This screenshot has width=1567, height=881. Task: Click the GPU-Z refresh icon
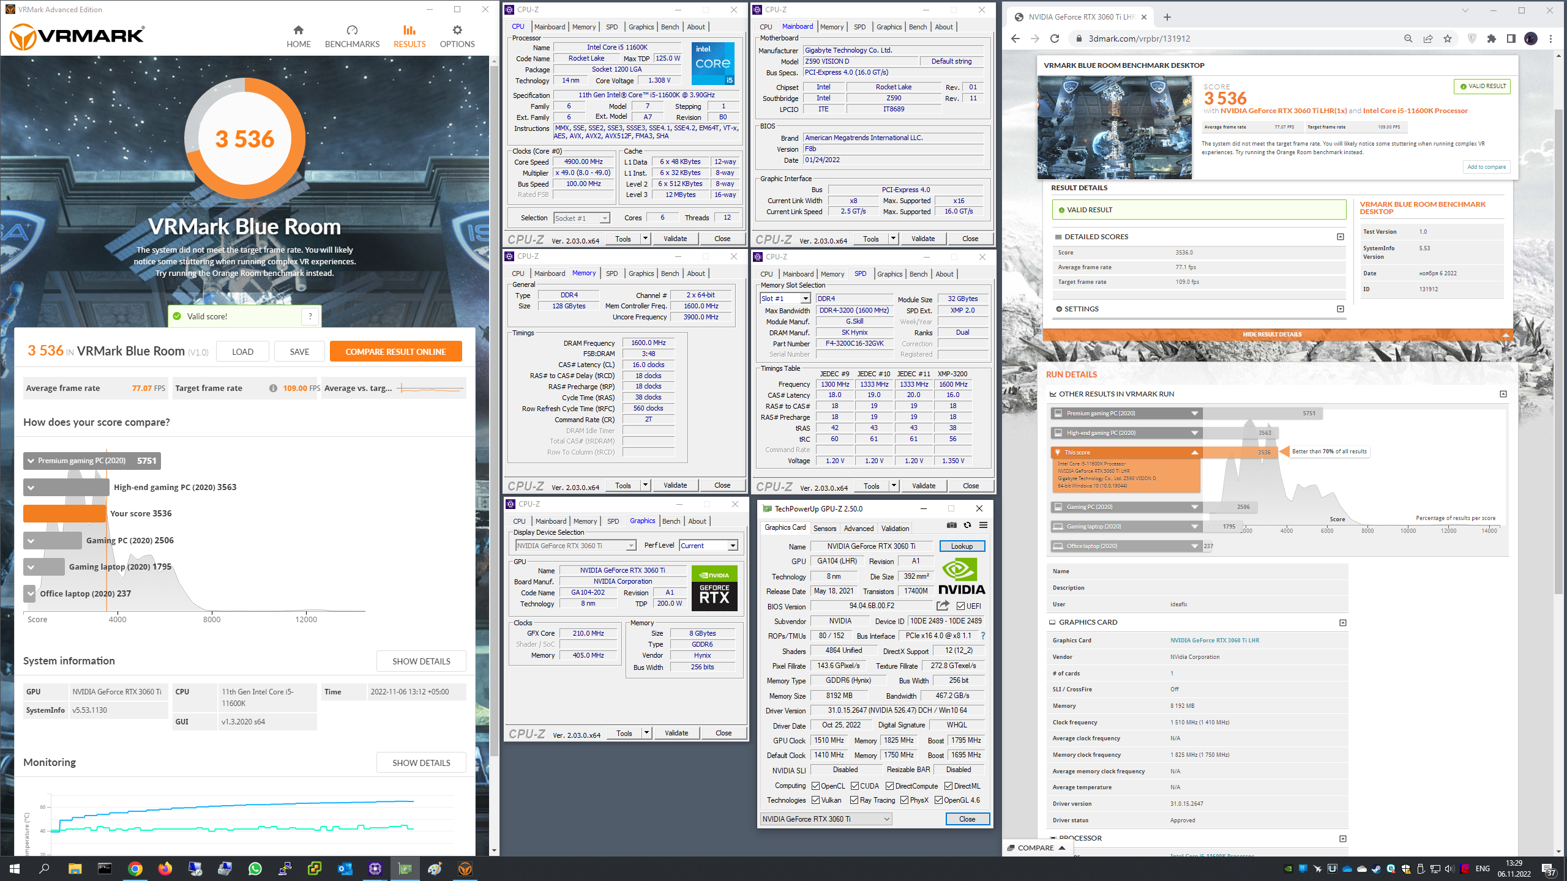967,526
